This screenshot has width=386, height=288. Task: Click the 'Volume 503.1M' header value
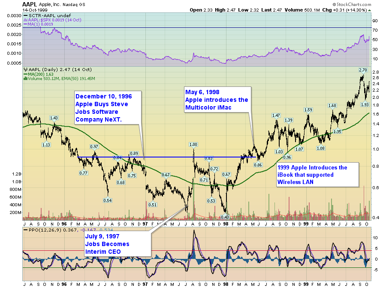(302, 10)
